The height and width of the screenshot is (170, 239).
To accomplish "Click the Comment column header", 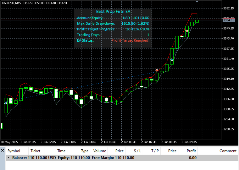I will point(228,151).
